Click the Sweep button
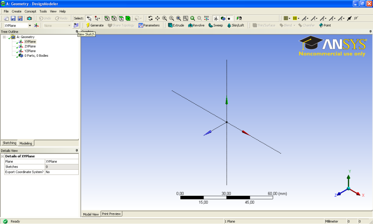 click(x=216, y=25)
